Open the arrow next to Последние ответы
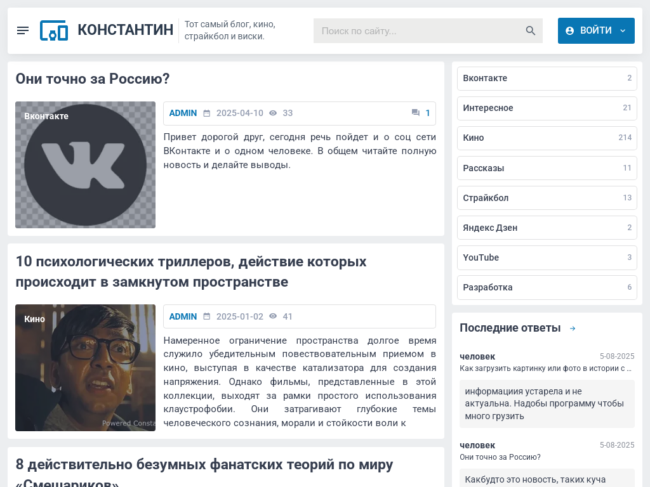Screen dimensions: 650x487 coord(573,328)
